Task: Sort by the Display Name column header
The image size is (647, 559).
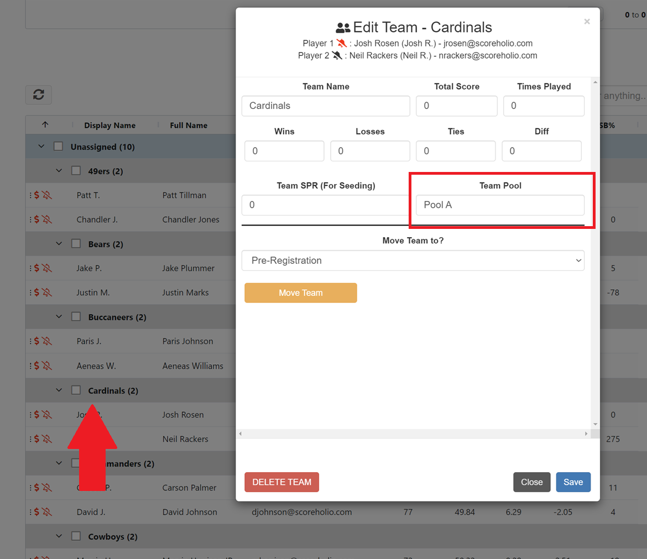Action: coord(109,126)
